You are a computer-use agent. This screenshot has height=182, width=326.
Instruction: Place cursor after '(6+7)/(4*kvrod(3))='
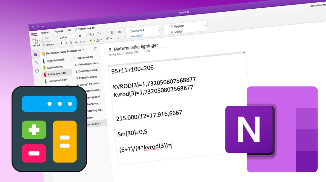(172, 146)
